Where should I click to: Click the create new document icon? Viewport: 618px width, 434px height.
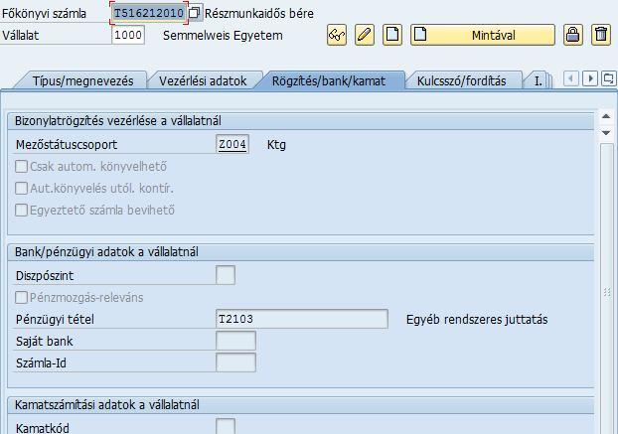pyautogui.click(x=392, y=35)
